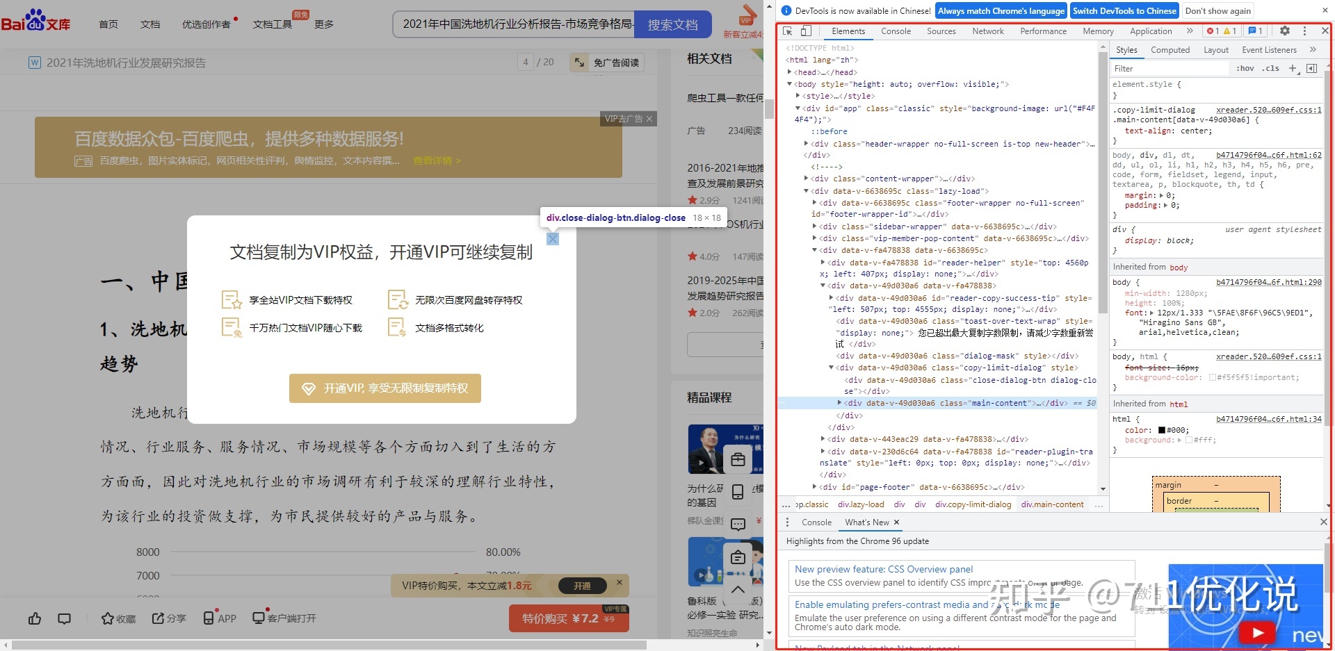Click the blue issues count badge
This screenshot has height=651, width=1335.
1256,31
